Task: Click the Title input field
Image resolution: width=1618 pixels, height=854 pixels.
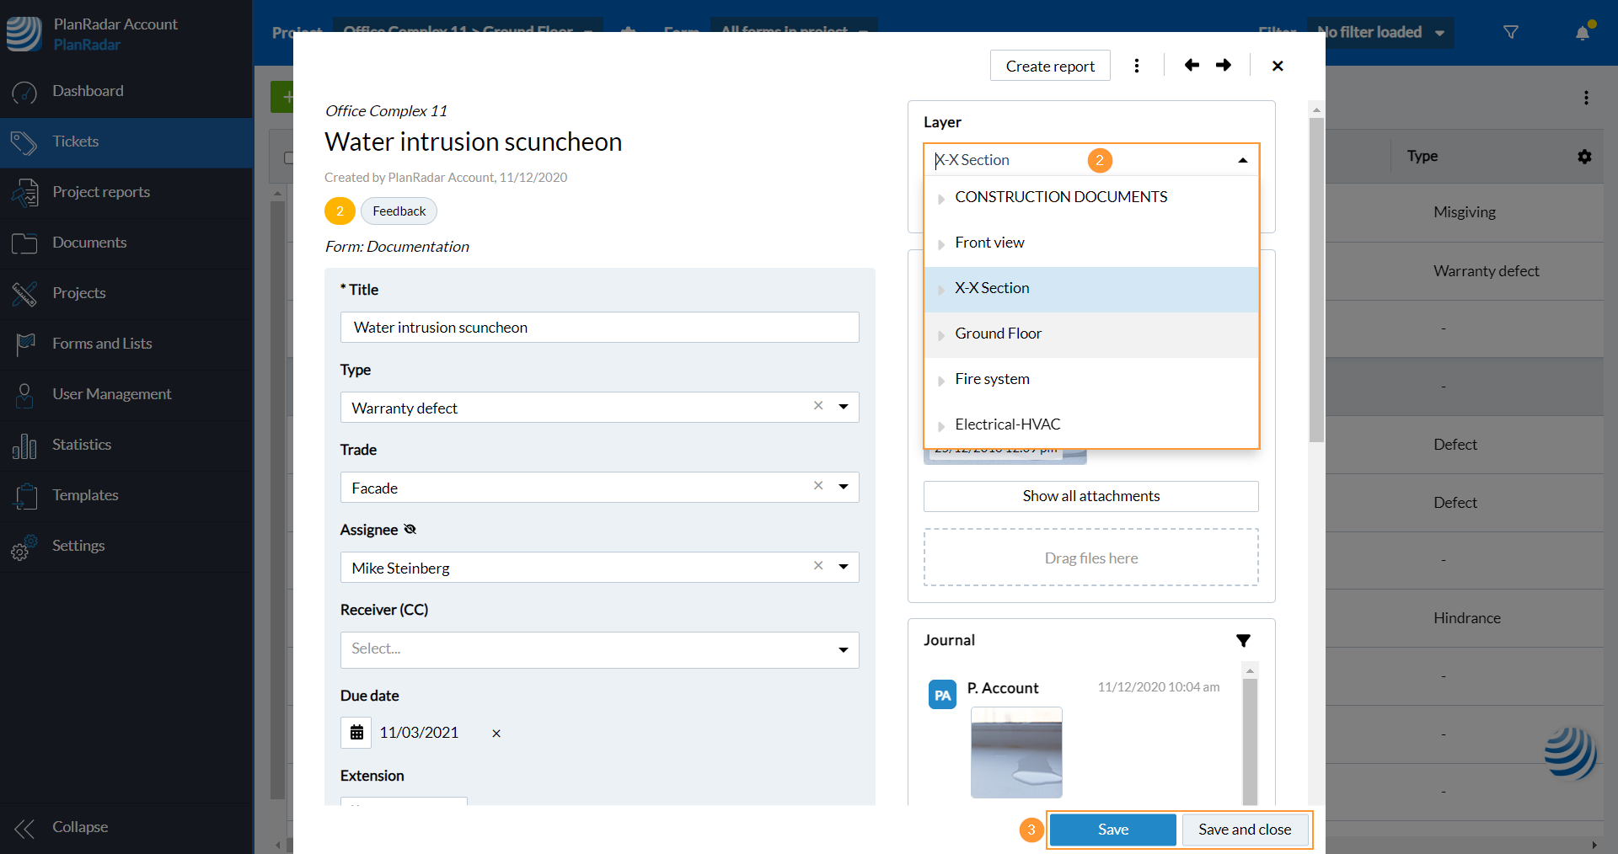Action: tap(599, 328)
